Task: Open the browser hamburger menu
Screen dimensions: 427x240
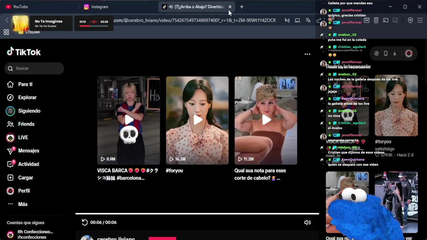Action: point(420,20)
